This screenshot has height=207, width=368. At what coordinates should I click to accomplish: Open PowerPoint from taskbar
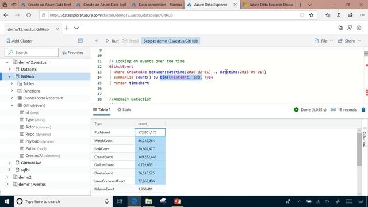[x=177, y=201]
